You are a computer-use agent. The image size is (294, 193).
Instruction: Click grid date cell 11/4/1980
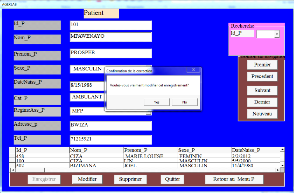[x=256, y=165]
